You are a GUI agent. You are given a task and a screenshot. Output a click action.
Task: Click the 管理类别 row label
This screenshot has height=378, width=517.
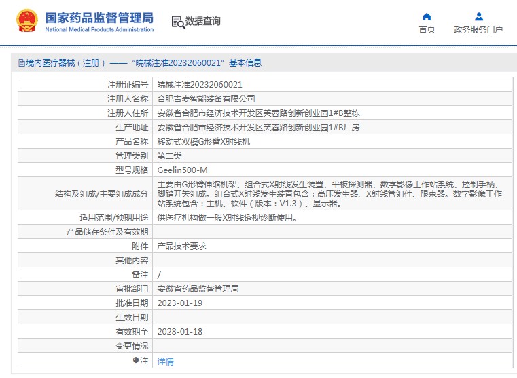coord(132,155)
